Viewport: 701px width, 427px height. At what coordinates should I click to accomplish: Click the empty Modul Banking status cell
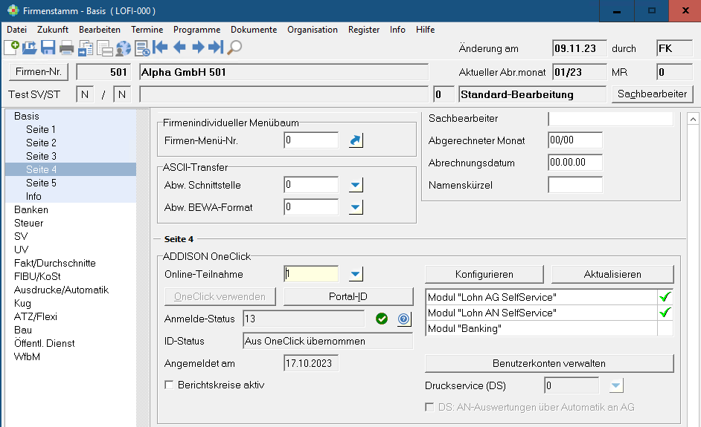[x=665, y=328]
